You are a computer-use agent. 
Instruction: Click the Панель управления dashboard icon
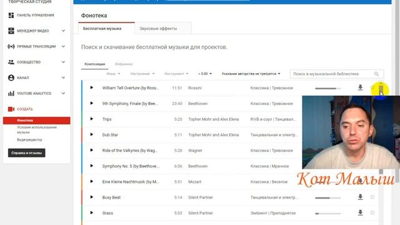(x=11, y=15)
